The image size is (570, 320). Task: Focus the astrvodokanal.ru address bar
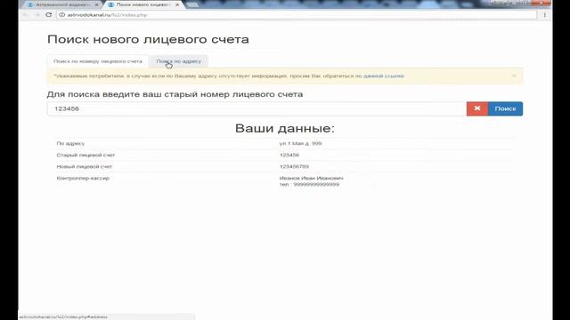point(297,15)
